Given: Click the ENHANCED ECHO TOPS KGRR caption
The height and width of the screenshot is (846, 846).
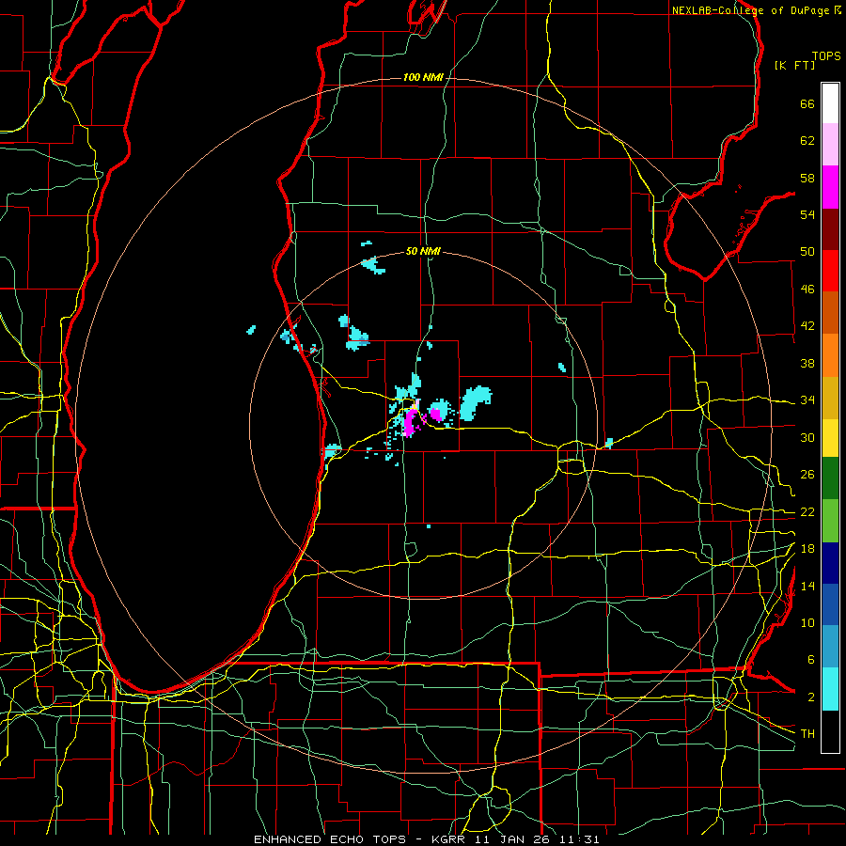Looking at the screenshot, I should 426,839.
